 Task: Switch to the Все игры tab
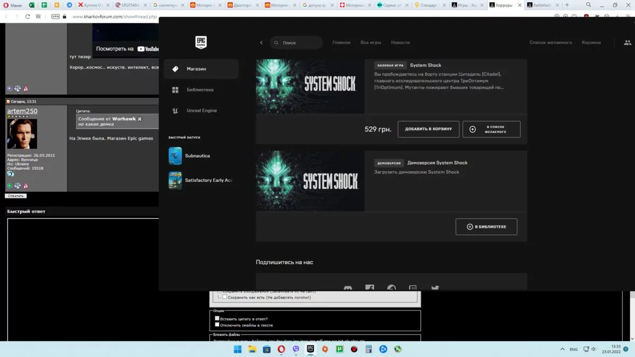370,43
